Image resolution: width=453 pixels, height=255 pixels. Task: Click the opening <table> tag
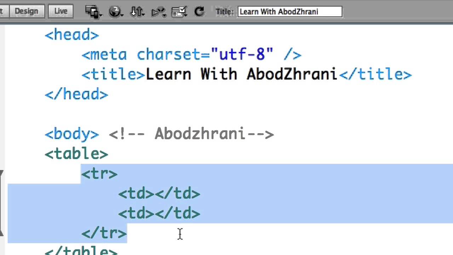(x=76, y=154)
